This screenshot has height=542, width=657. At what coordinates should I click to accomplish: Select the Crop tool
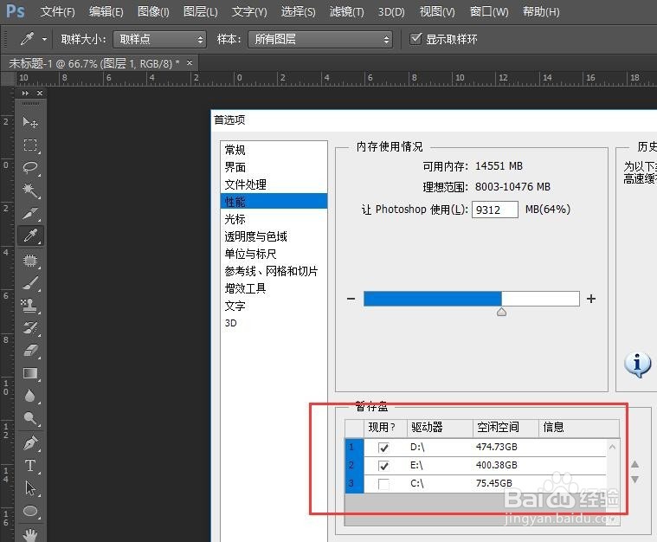[x=30, y=213]
